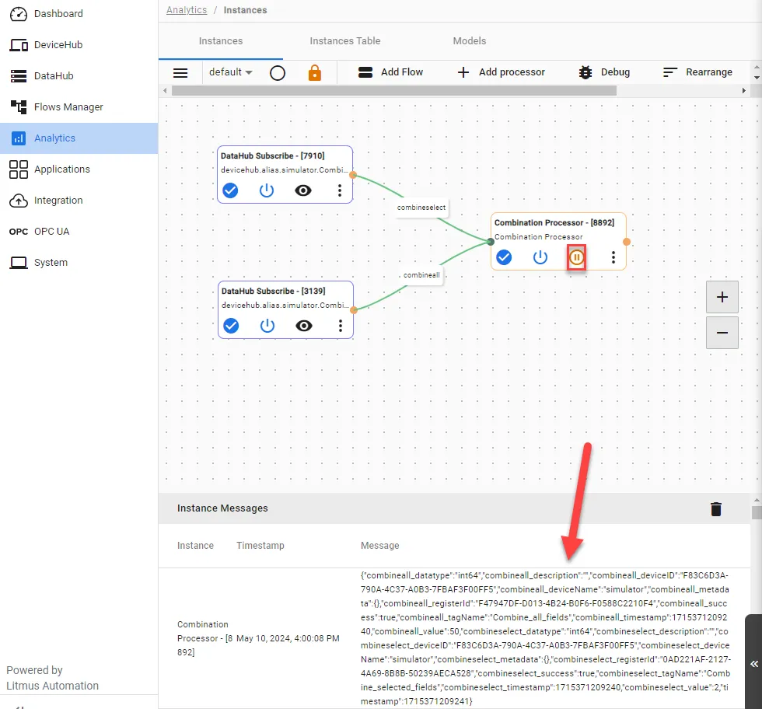
Task: Select the DataHub Subscribe - [3139] title
Action: point(274,291)
